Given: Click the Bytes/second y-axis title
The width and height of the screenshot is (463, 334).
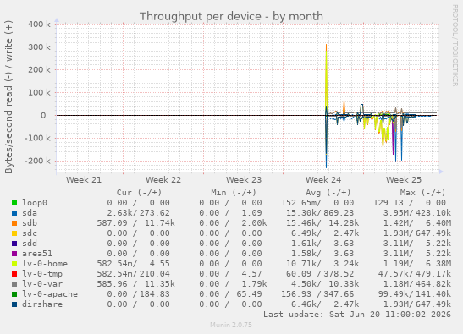Looking at the screenshot, I should coord(8,97).
